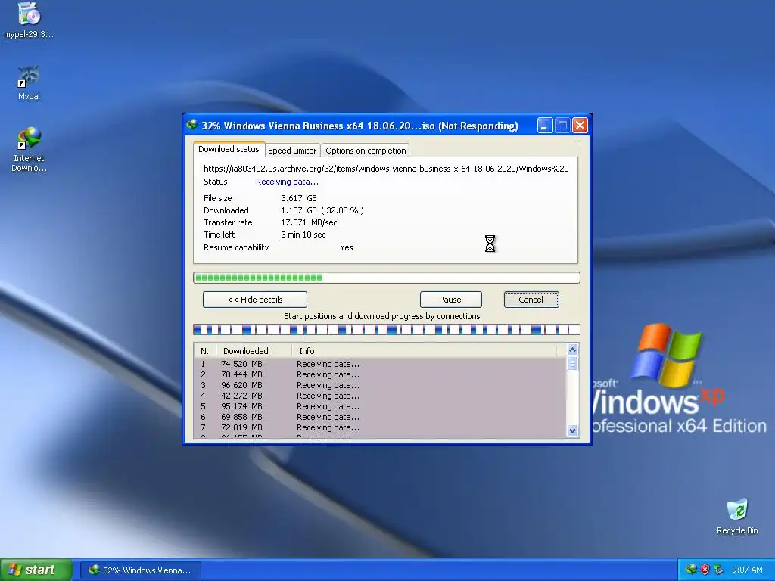The image size is (775, 581).
Task: Close the not responding download window
Action: point(580,126)
